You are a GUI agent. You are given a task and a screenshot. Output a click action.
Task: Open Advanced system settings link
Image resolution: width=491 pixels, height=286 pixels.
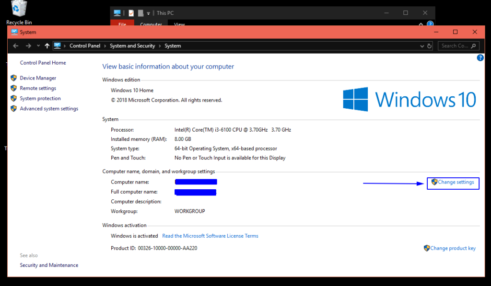[x=49, y=109]
